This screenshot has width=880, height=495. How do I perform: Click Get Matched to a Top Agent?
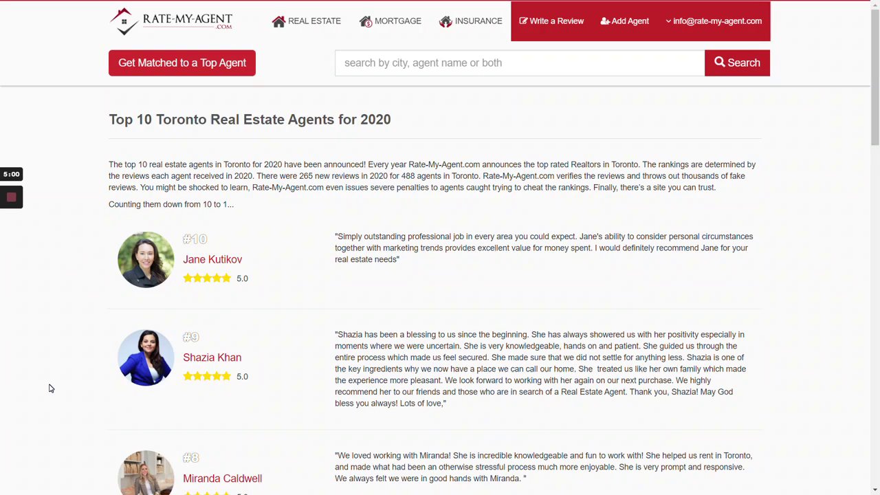[182, 63]
